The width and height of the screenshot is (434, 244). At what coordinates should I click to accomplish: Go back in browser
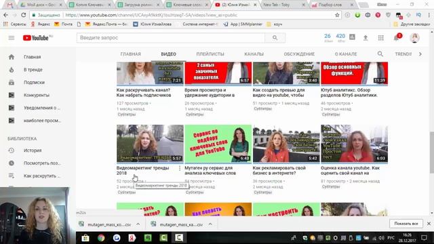pyautogui.click(x=6, y=15)
